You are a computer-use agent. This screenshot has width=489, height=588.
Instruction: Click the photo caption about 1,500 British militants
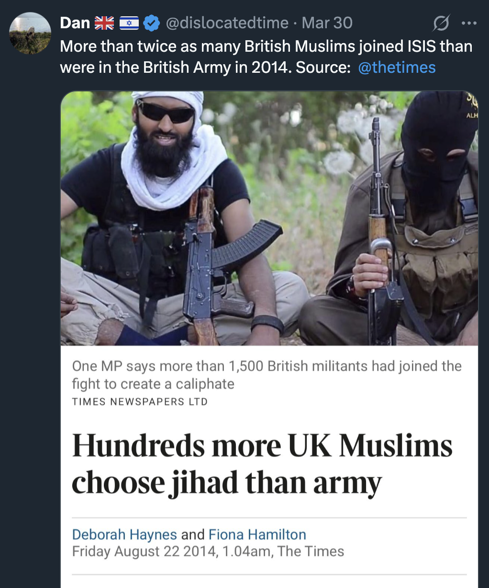(267, 374)
